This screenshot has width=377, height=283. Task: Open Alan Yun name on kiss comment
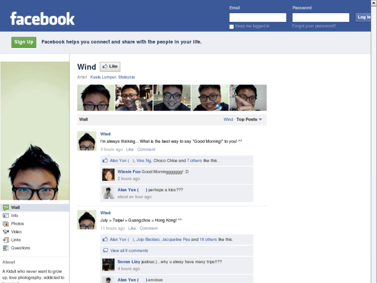[x=132, y=190]
